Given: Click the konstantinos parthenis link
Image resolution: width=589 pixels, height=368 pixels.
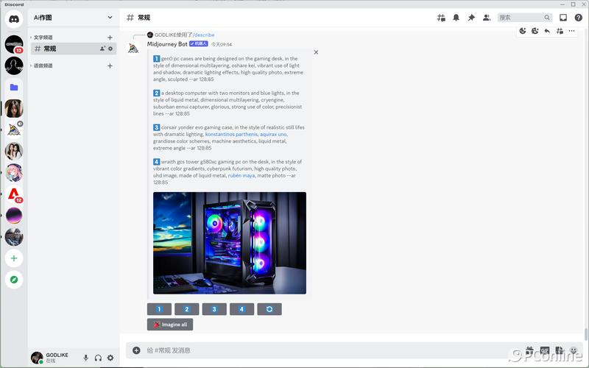Looking at the screenshot, I should coord(231,135).
